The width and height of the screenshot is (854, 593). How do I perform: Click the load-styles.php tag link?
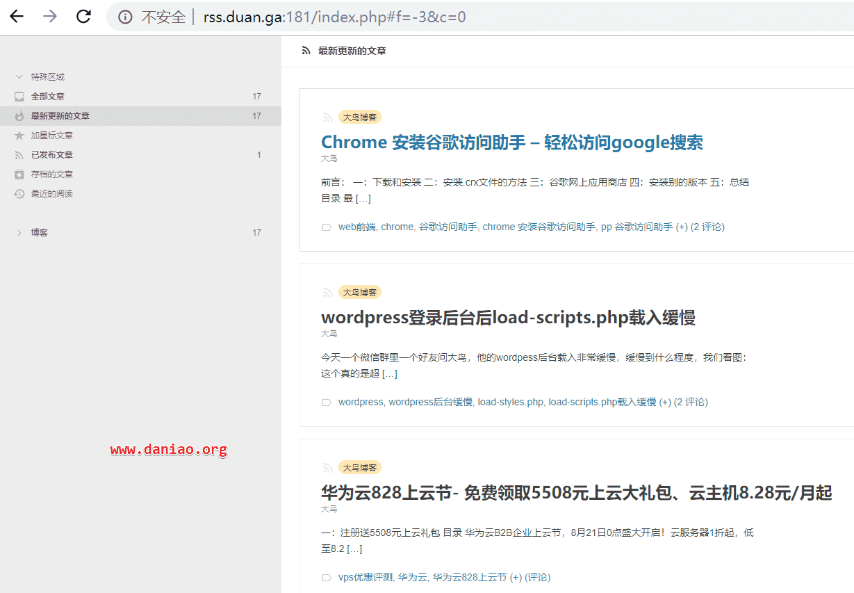point(510,402)
